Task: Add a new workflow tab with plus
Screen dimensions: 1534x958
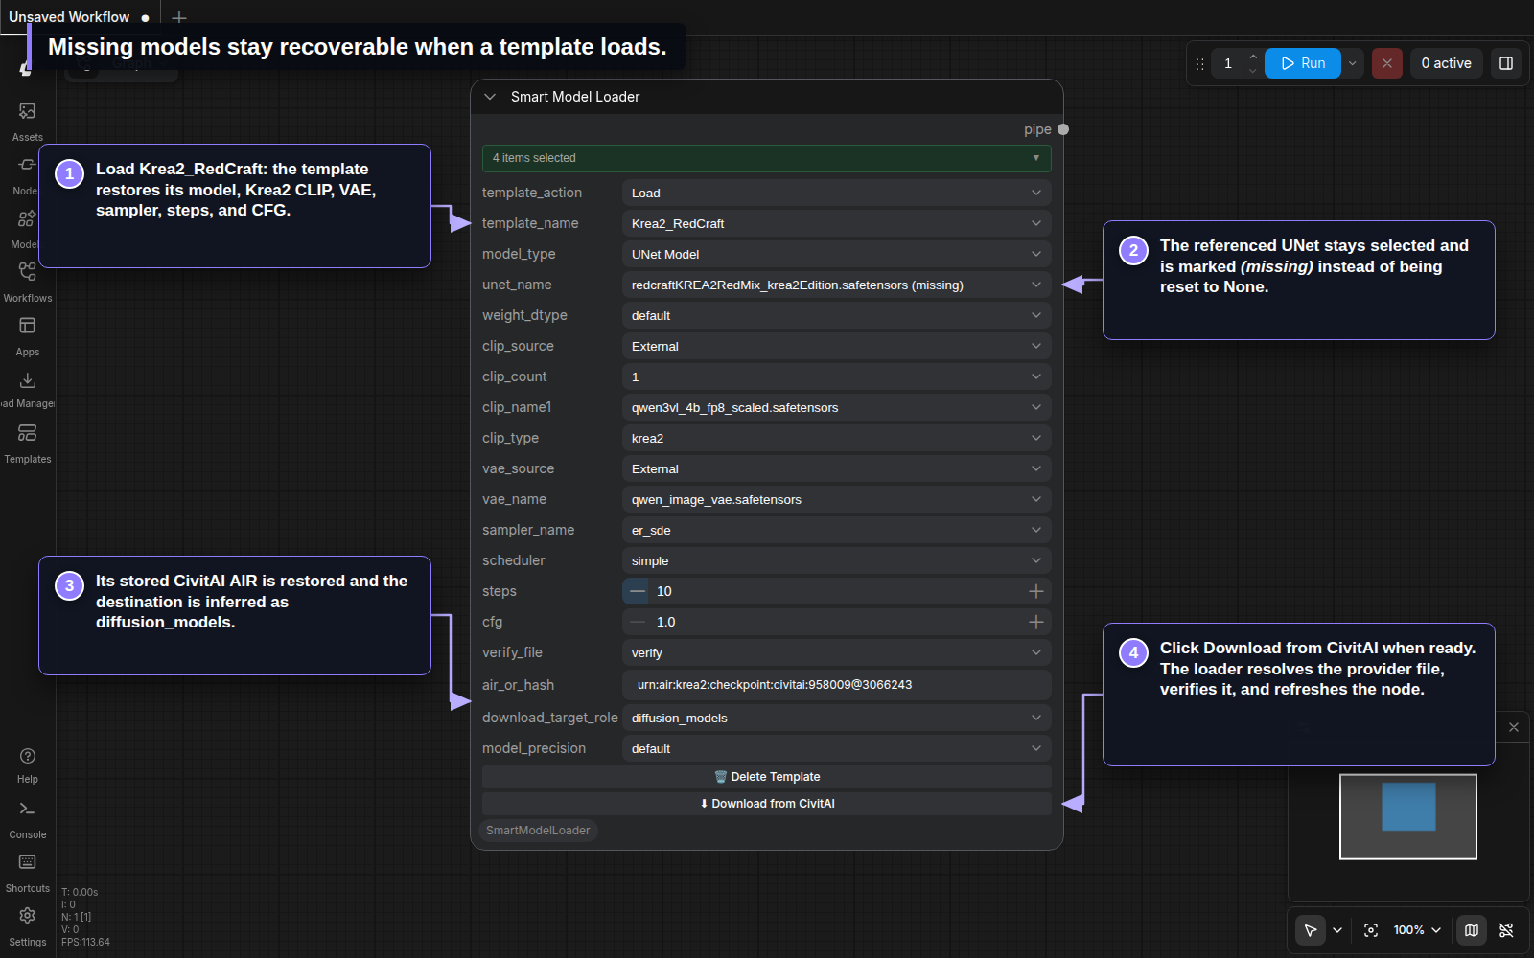Action: (x=178, y=17)
